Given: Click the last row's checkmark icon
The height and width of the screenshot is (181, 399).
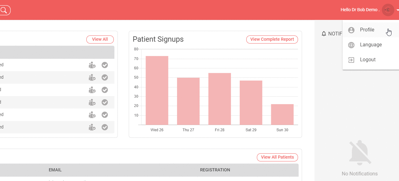Looking at the screenshot, I should pos(105,127).
